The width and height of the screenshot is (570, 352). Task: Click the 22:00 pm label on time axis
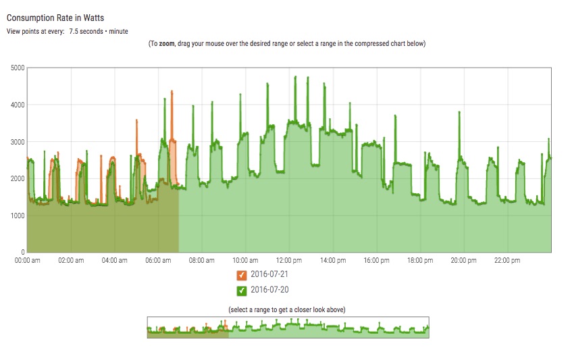click(x=507, y=260)
